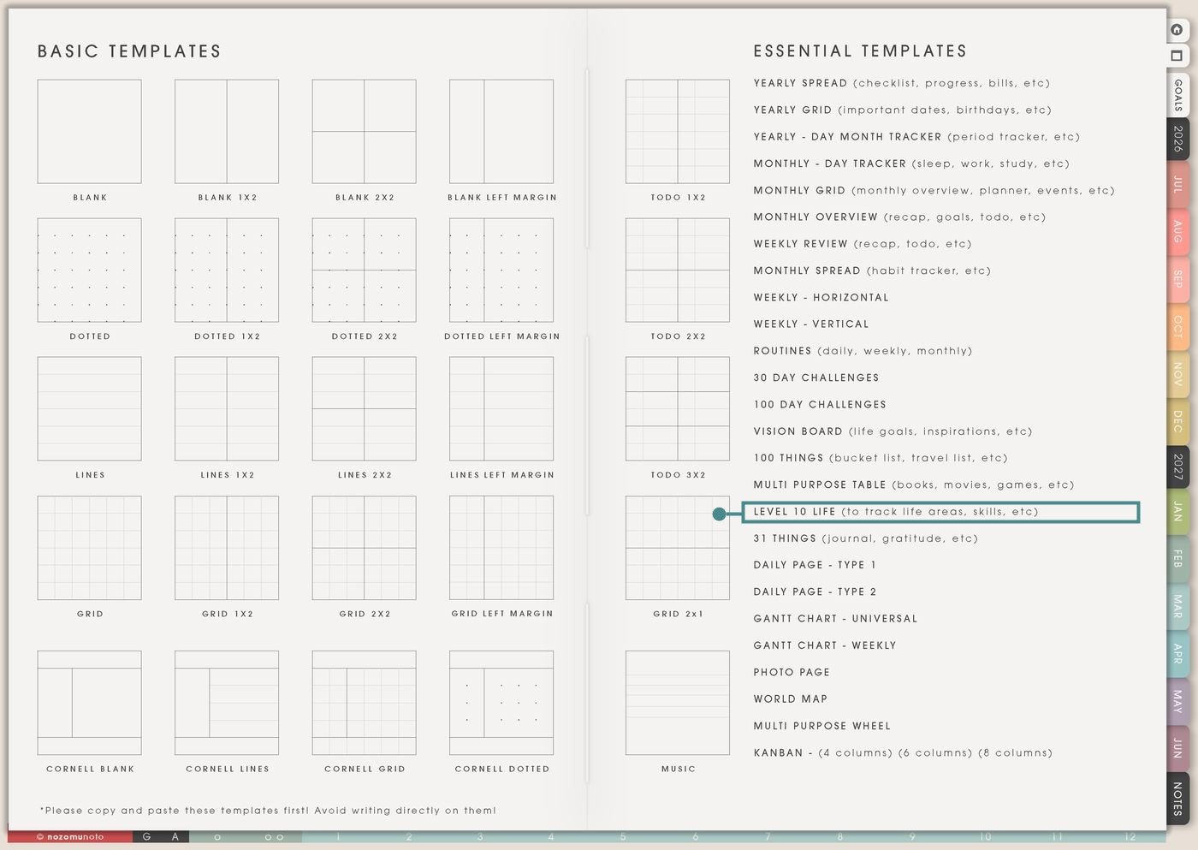The image size is (1198, 850).
Task: Open the APR month tab
Action: coord(1178,654)
